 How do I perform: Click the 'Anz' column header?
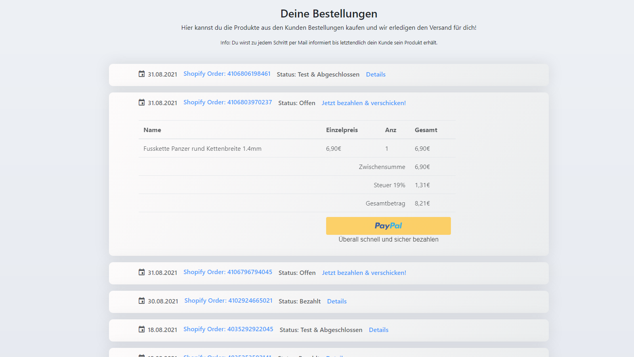click(391, 130)
